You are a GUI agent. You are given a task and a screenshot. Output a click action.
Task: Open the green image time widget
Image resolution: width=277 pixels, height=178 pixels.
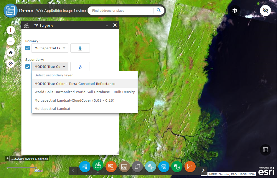177,166
